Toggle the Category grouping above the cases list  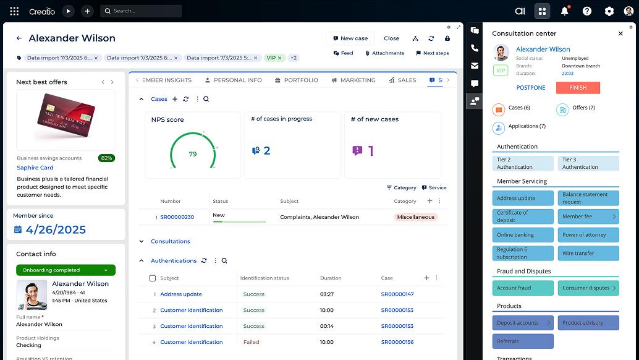401,187
